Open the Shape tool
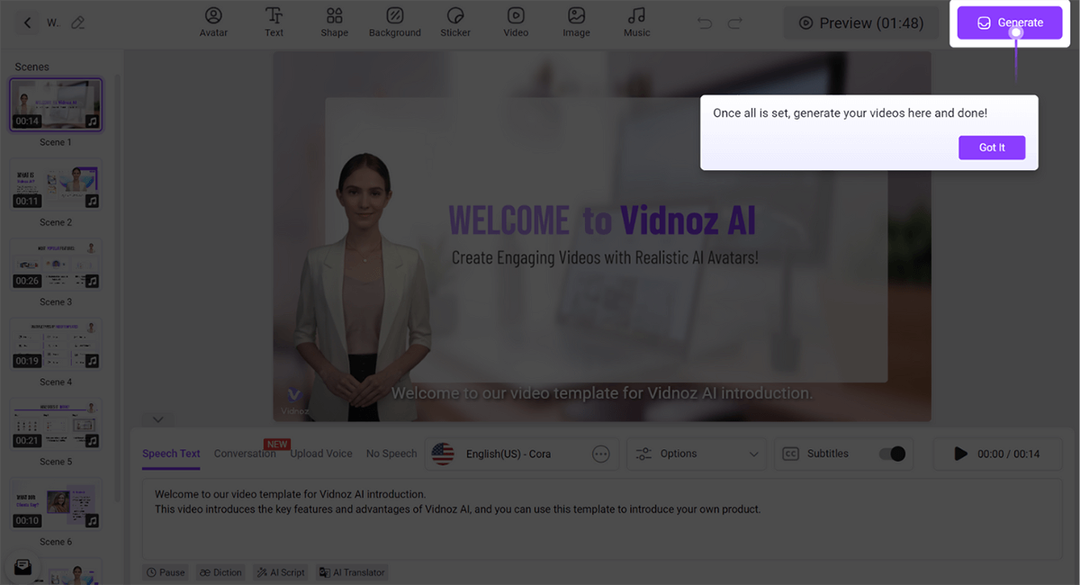This screenshot has height=585, width=1080. (x=334, y=22)
